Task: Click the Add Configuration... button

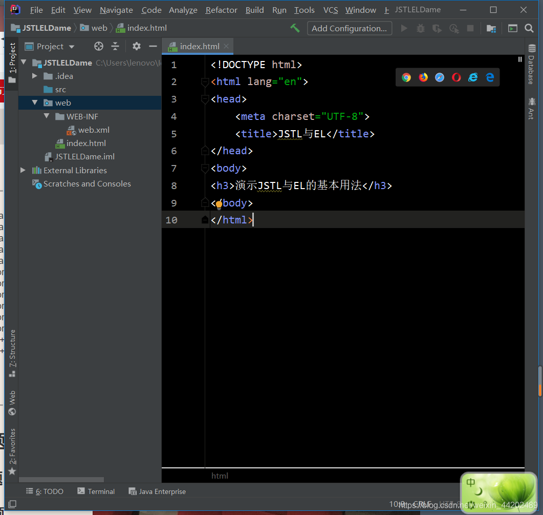Action: (350, 28)
